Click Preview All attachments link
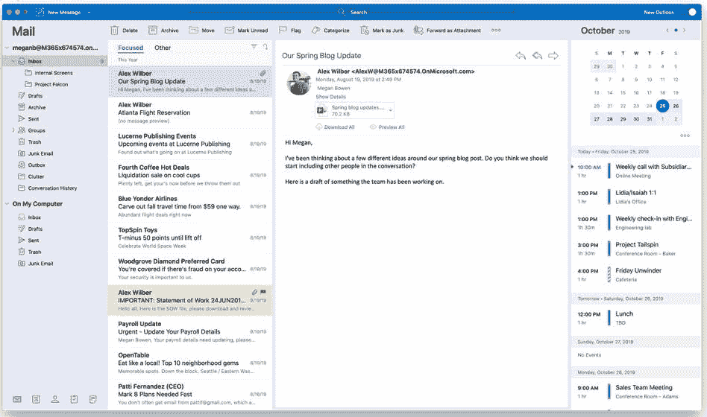707x417 pixels. coord(387,127)
